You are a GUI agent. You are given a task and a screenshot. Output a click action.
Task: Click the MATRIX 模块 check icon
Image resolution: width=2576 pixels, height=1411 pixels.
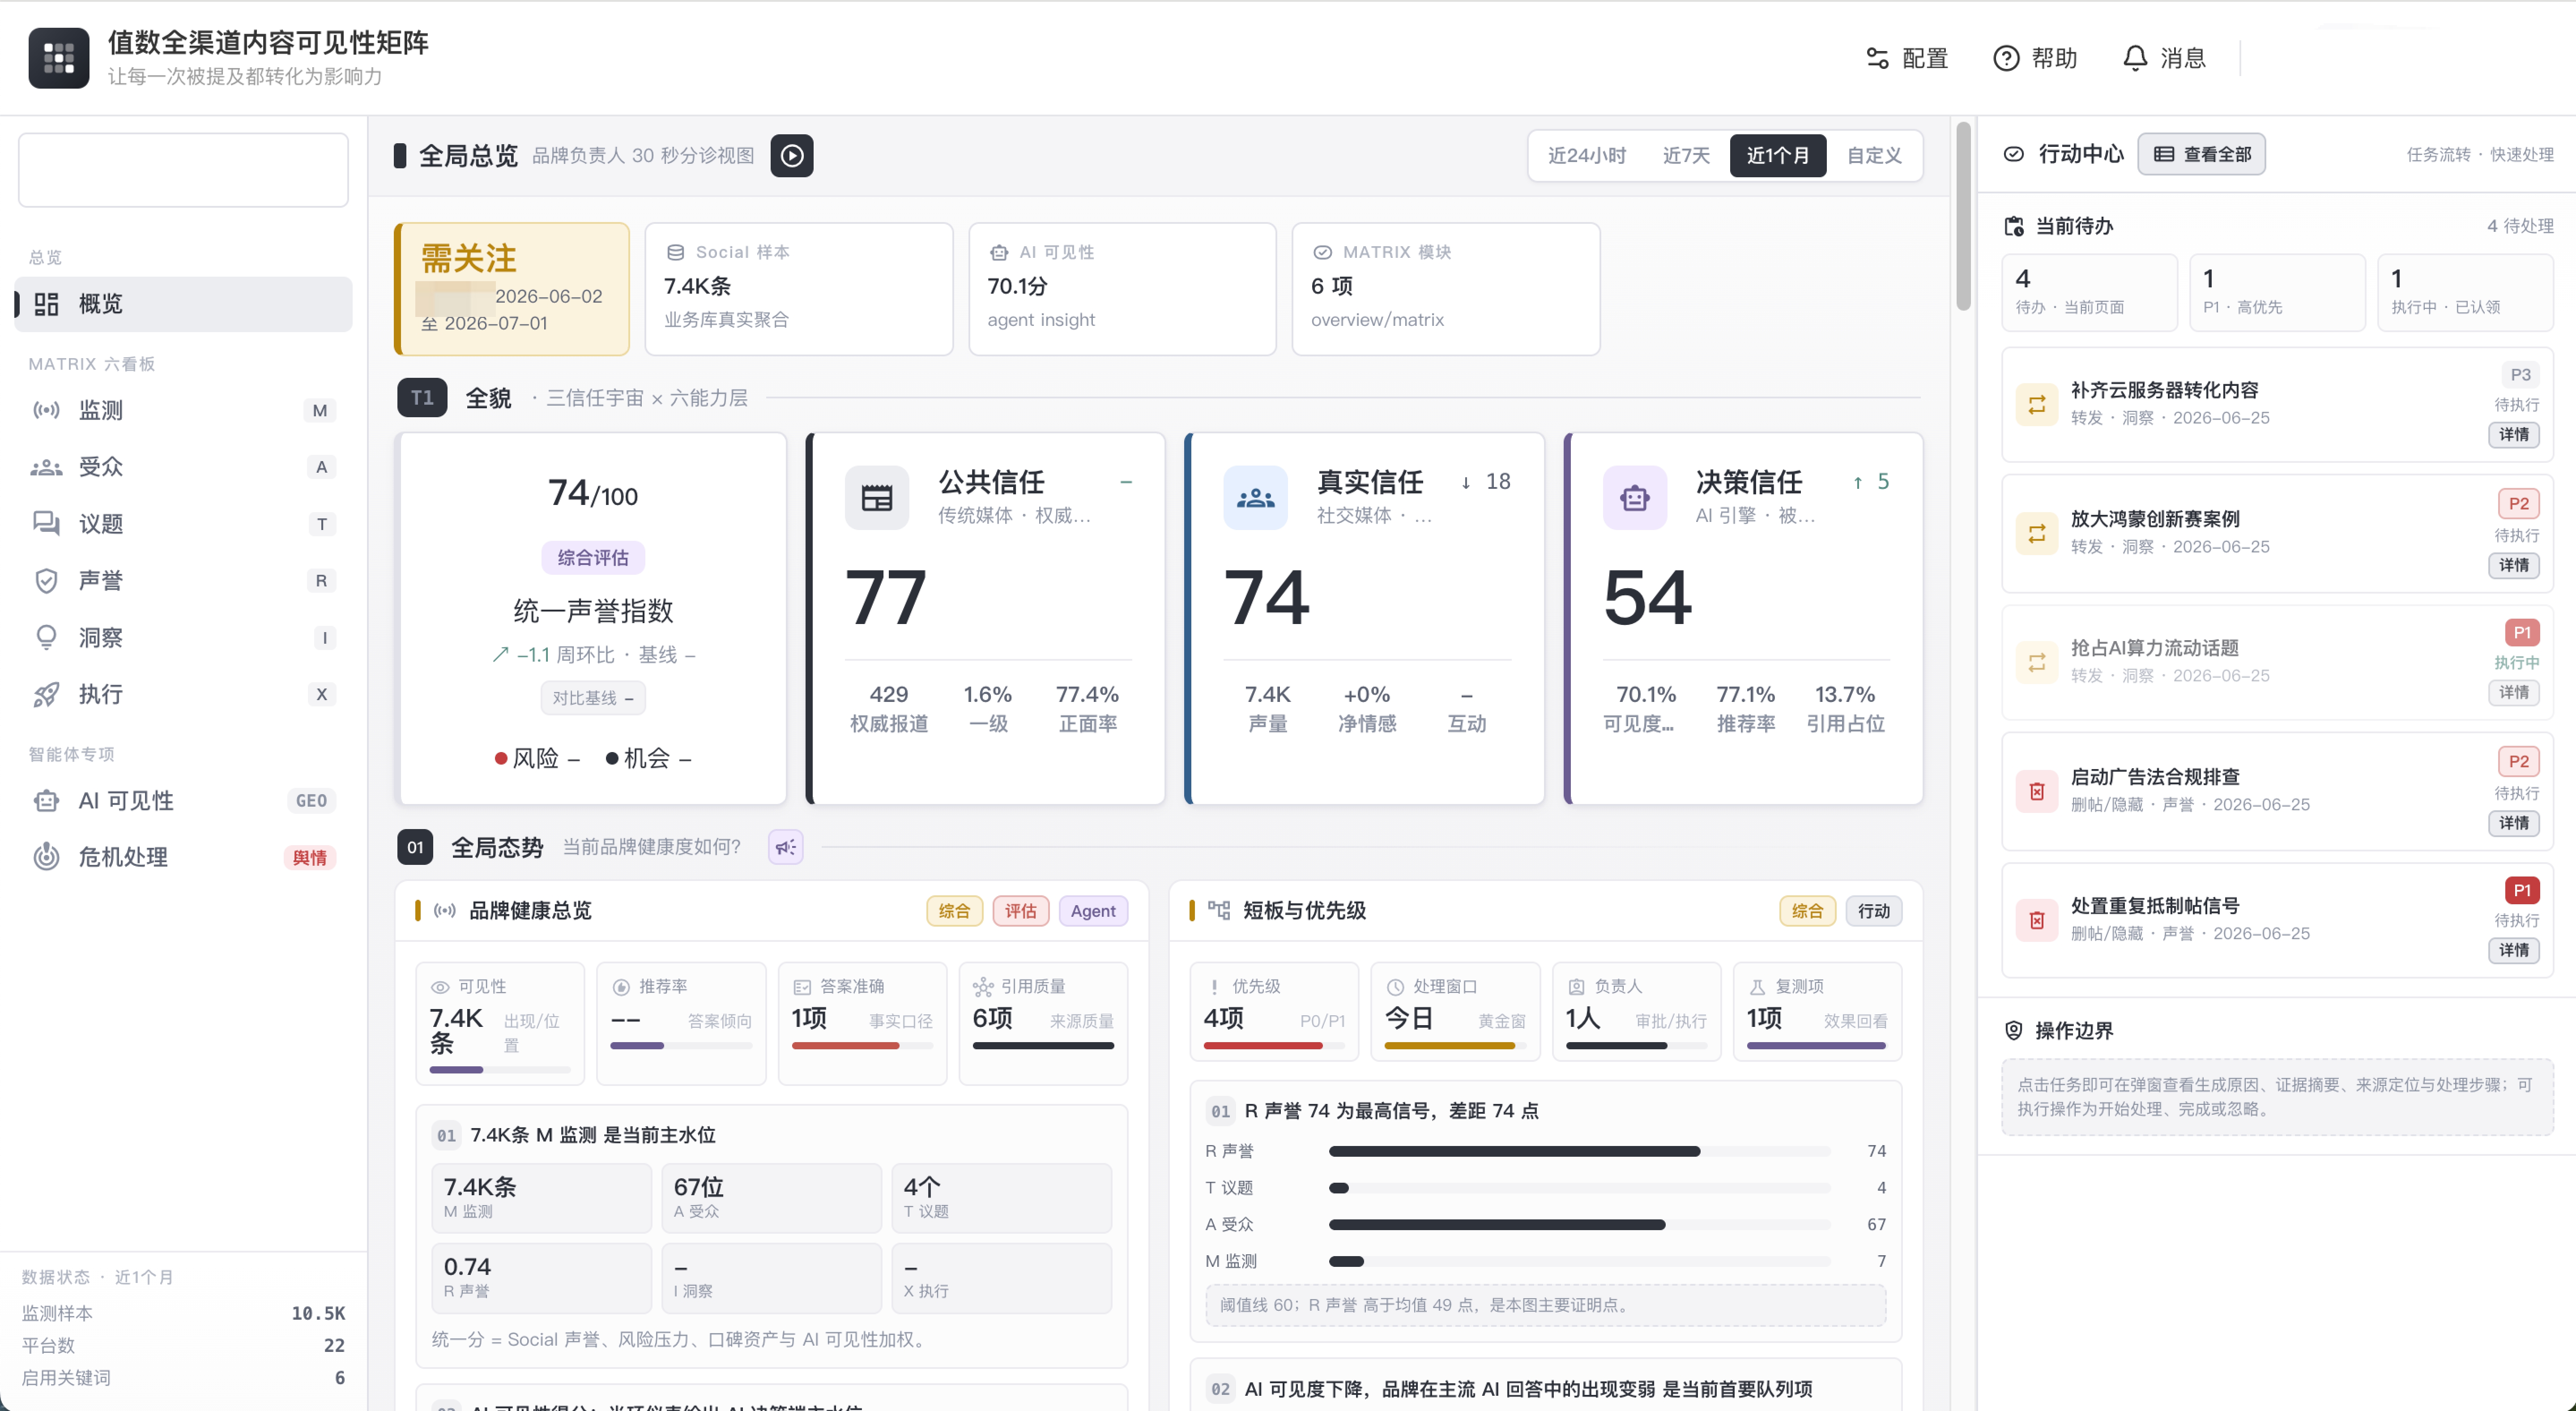(1322, 252)
